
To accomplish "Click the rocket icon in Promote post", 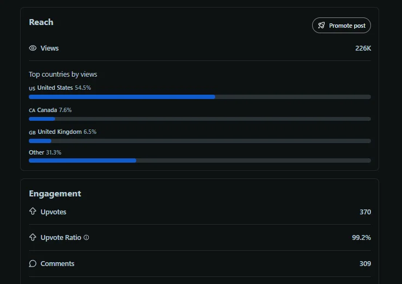I will 321,26.
